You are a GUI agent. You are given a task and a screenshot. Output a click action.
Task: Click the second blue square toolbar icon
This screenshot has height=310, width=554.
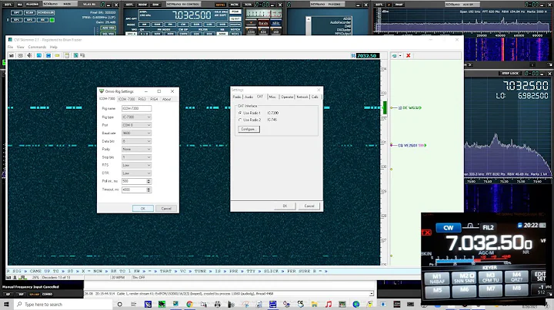(x=48, y=56)
